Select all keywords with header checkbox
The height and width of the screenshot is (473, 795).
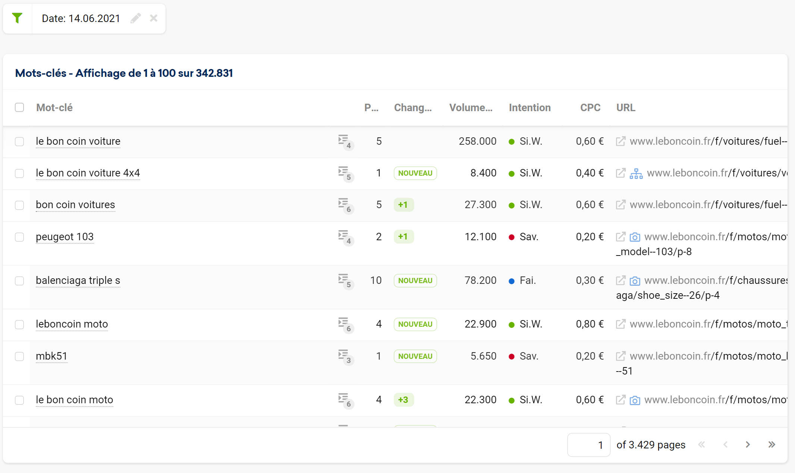coord(19,107)
